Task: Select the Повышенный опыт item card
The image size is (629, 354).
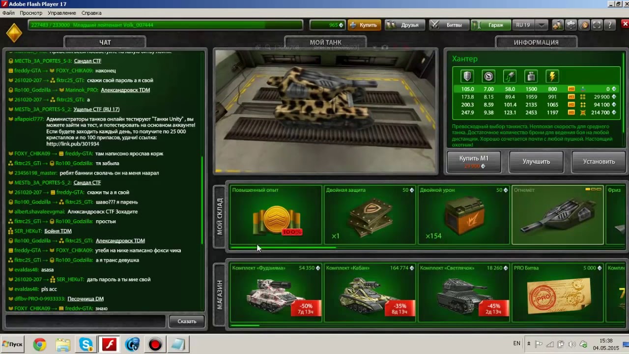Action: point(276,215)
